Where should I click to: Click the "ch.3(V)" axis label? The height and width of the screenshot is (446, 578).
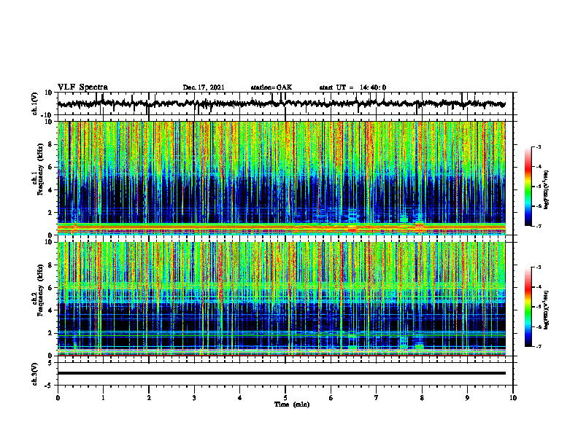[x=35, y=374]
